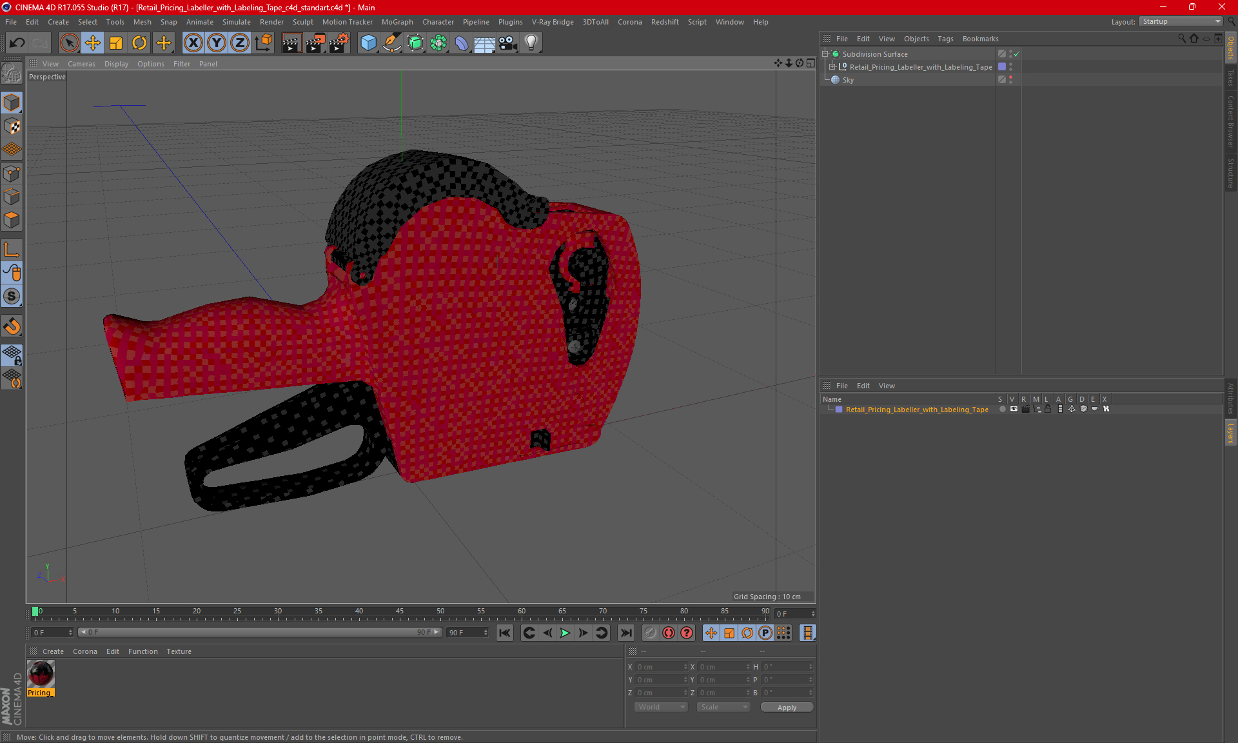The width and height of the screenshot is (1238, 743).
Task: Select the Move tool in top toolbar
Action: (93, 43)
